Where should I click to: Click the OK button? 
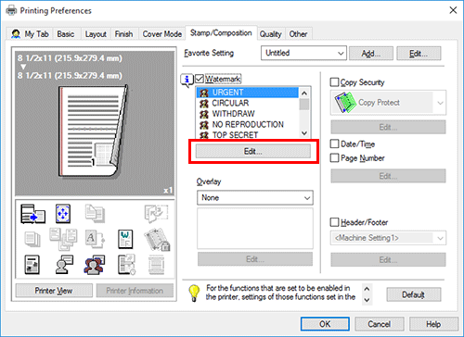(325, 324)
